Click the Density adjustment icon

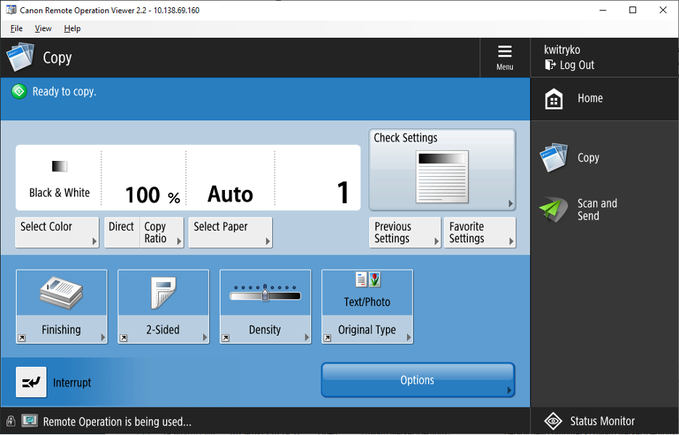266,292
